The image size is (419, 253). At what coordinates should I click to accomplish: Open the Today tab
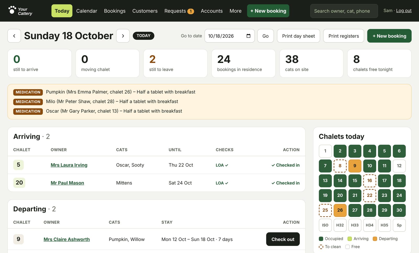click(x=62, y=11)
